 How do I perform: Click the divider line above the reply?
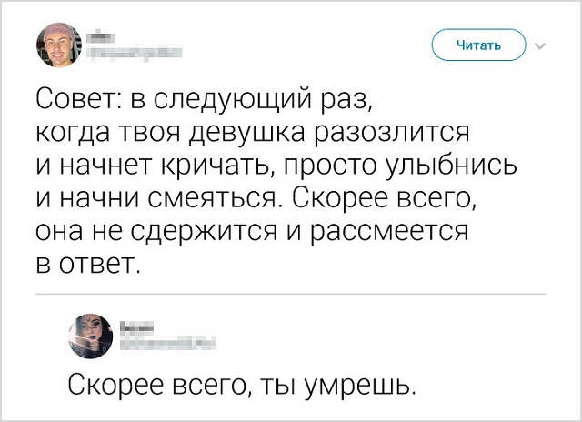(290, 295)
